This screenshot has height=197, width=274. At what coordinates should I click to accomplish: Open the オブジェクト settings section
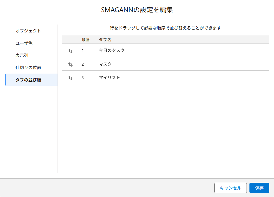28,31
